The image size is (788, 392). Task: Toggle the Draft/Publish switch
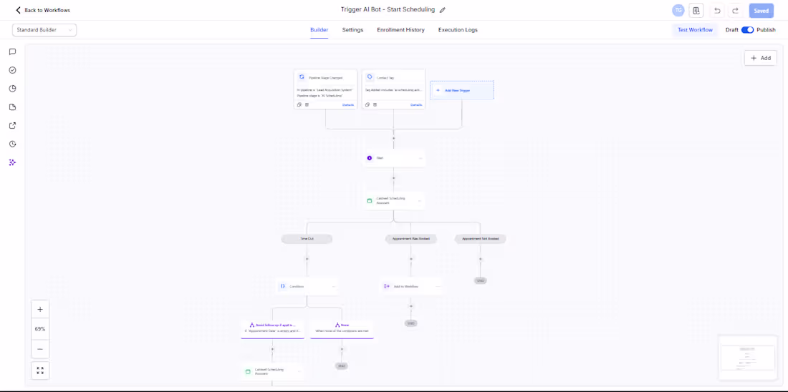(747, 29)
